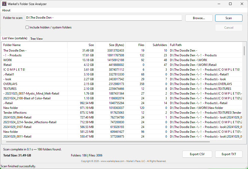Select '20231024_2214-Tender_Affections-Retail' row
The height and width of the screenshot is (169, 248).
[x=122, y=122]
